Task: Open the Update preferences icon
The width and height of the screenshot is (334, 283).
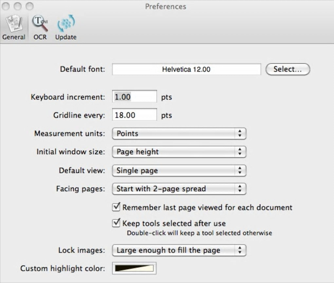Action: coord(66,23)
